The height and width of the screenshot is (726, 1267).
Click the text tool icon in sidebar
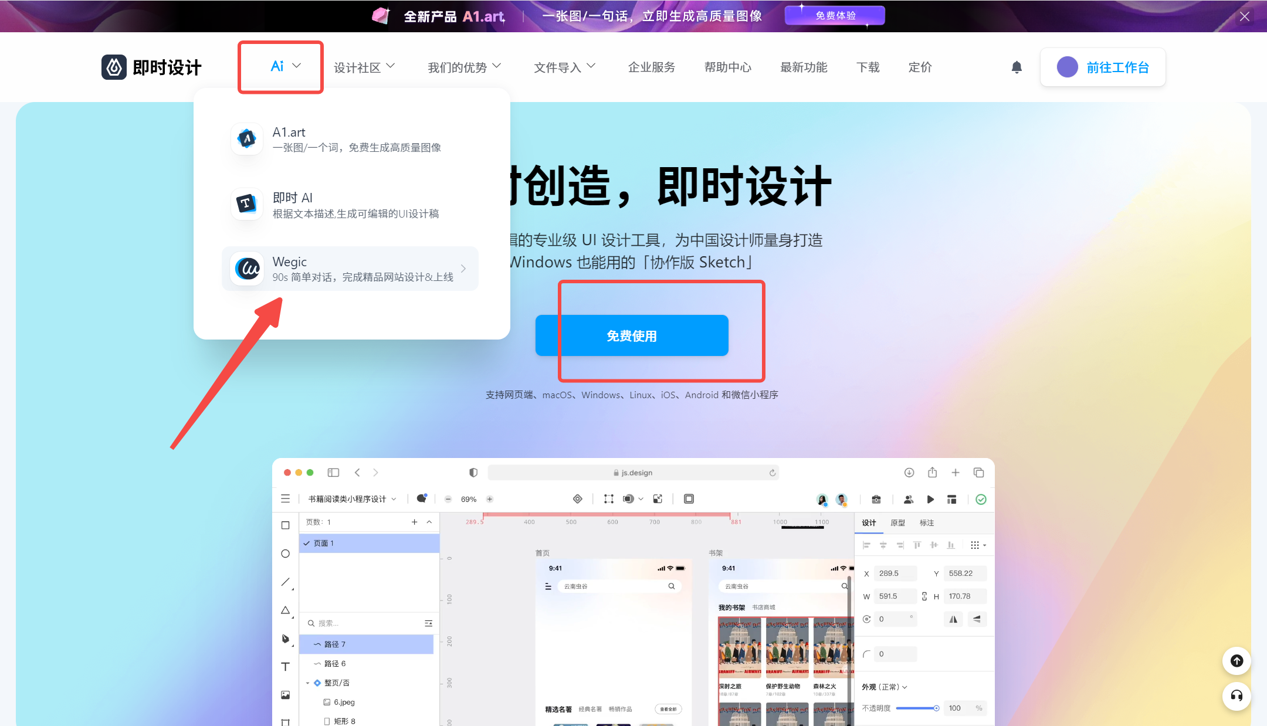286,667
